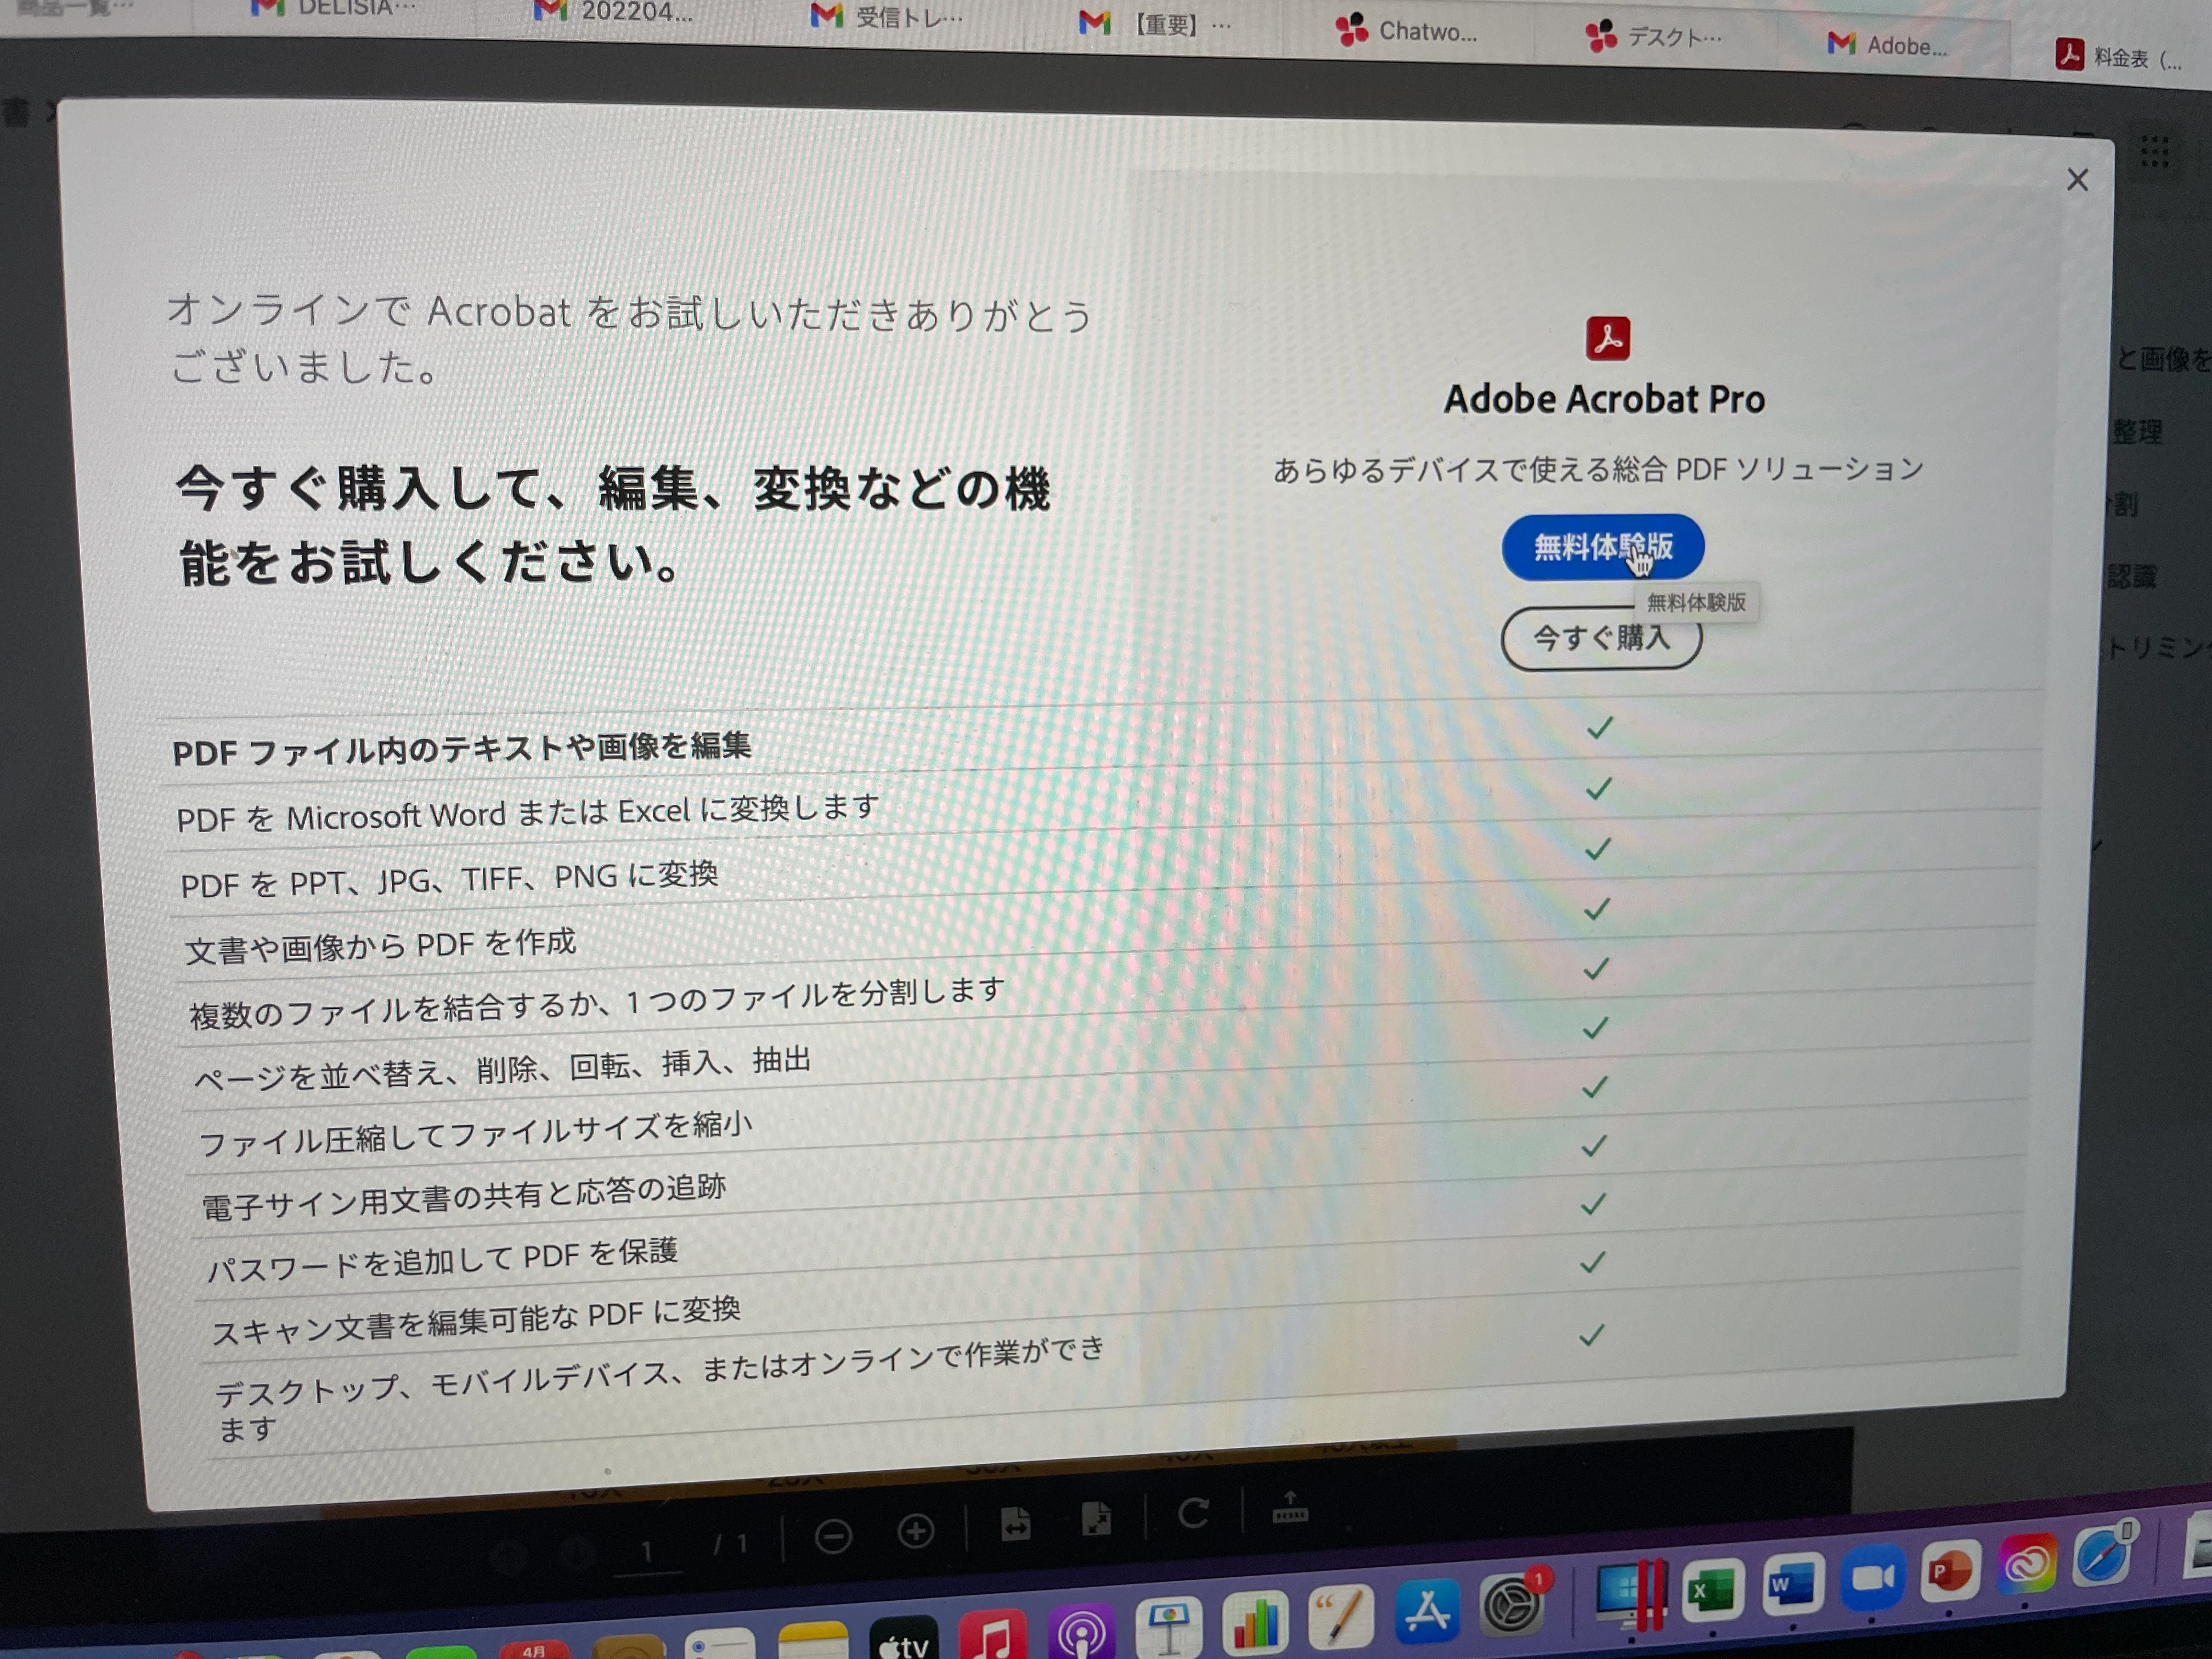Open Microsoft Excel from the dock
2212x1659 pixels.
1712,1590
